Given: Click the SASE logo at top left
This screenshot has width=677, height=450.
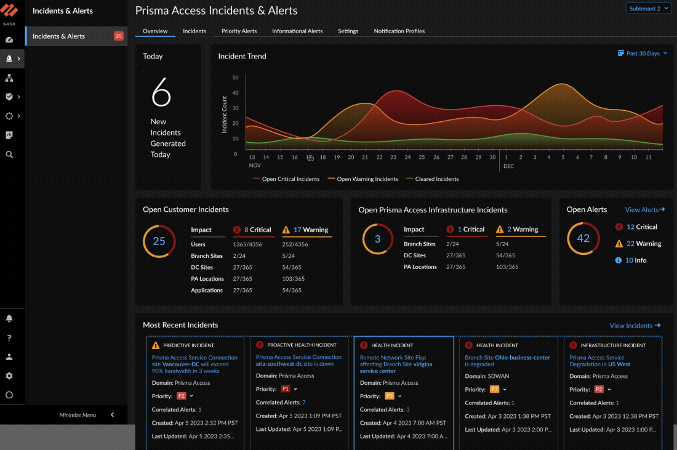Looking at the screenshot, I should click(x=9, y=14).
